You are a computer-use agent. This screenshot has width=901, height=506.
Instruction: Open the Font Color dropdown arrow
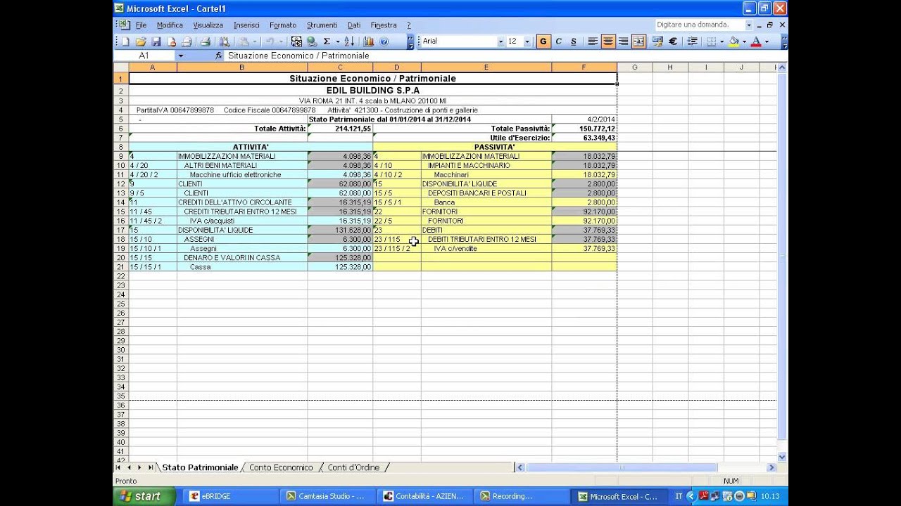click(x=767, y=41)
